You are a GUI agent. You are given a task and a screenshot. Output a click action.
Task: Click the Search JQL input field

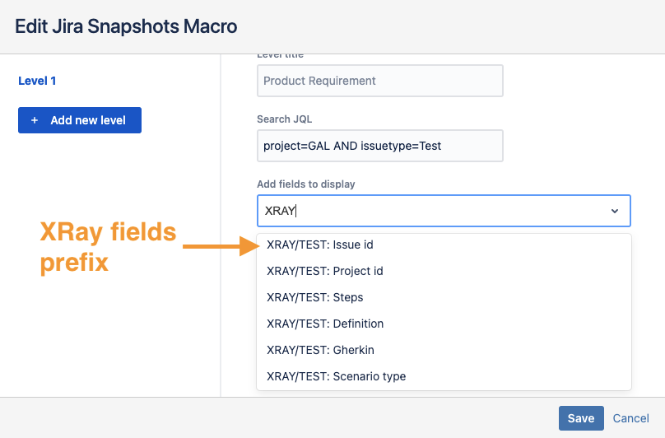[380, 146]
